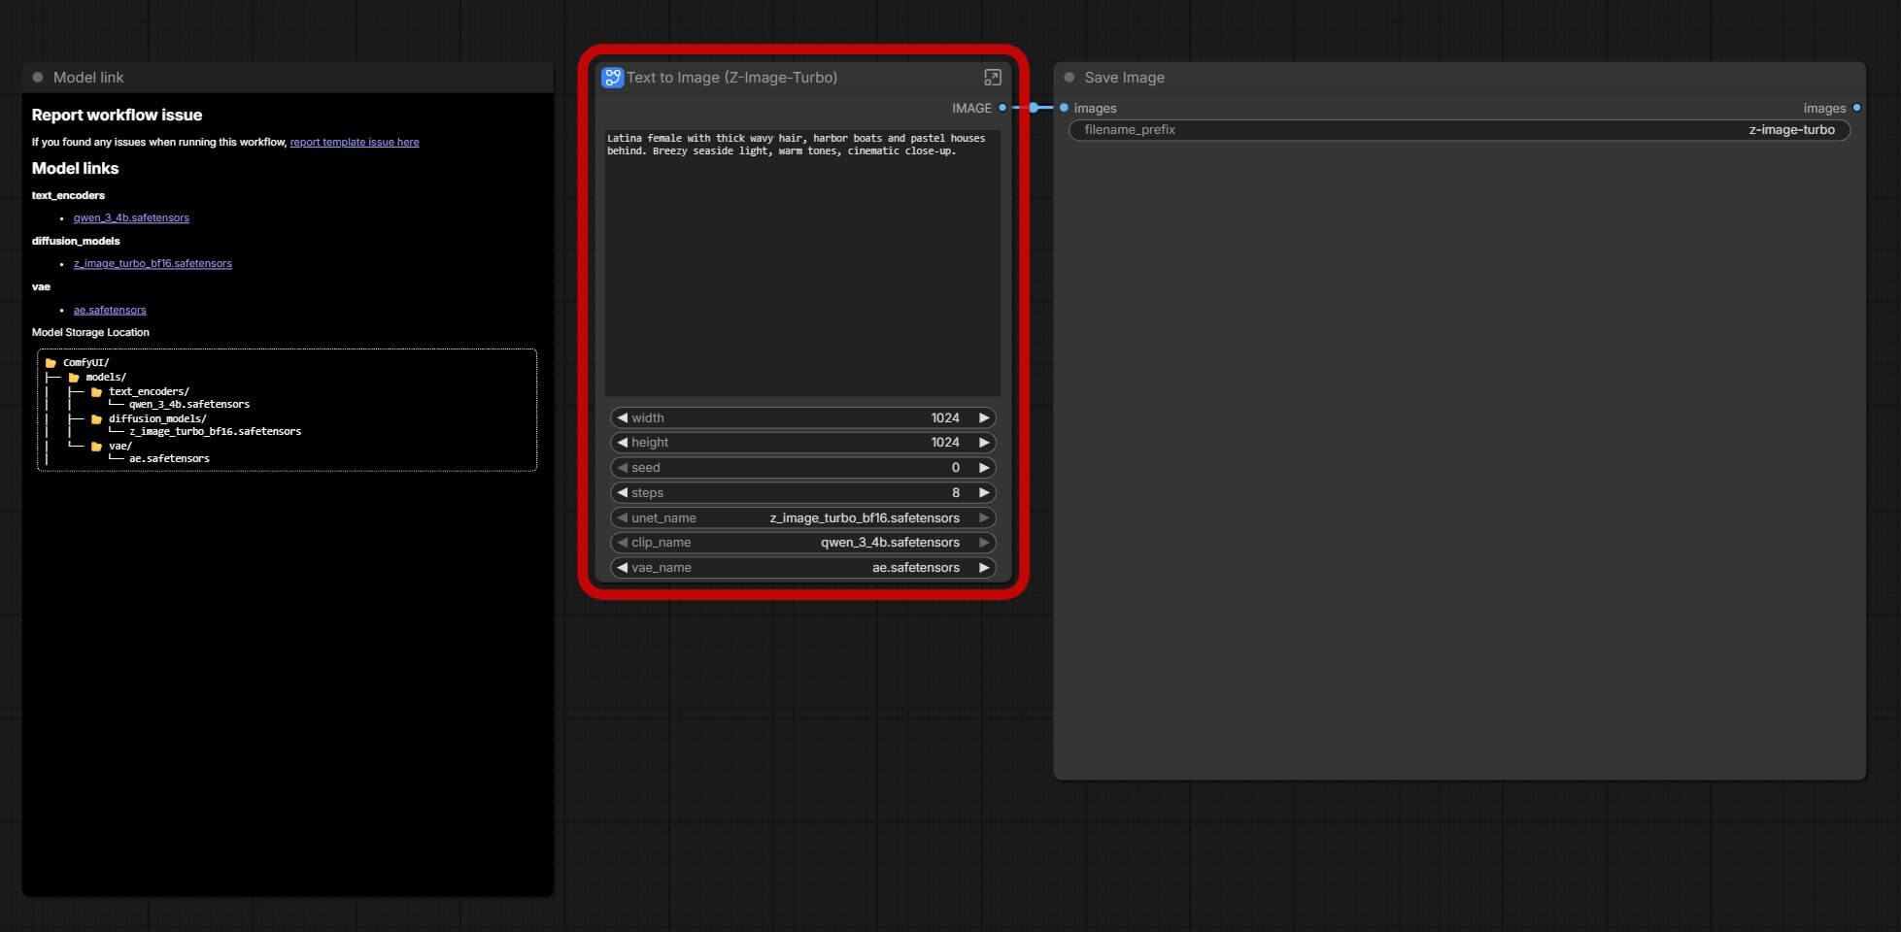The height and width of the screenshot is (932, 1901).
Task: Collapse the Save Image node via its dot
Action: click(x=1069, y=78)
